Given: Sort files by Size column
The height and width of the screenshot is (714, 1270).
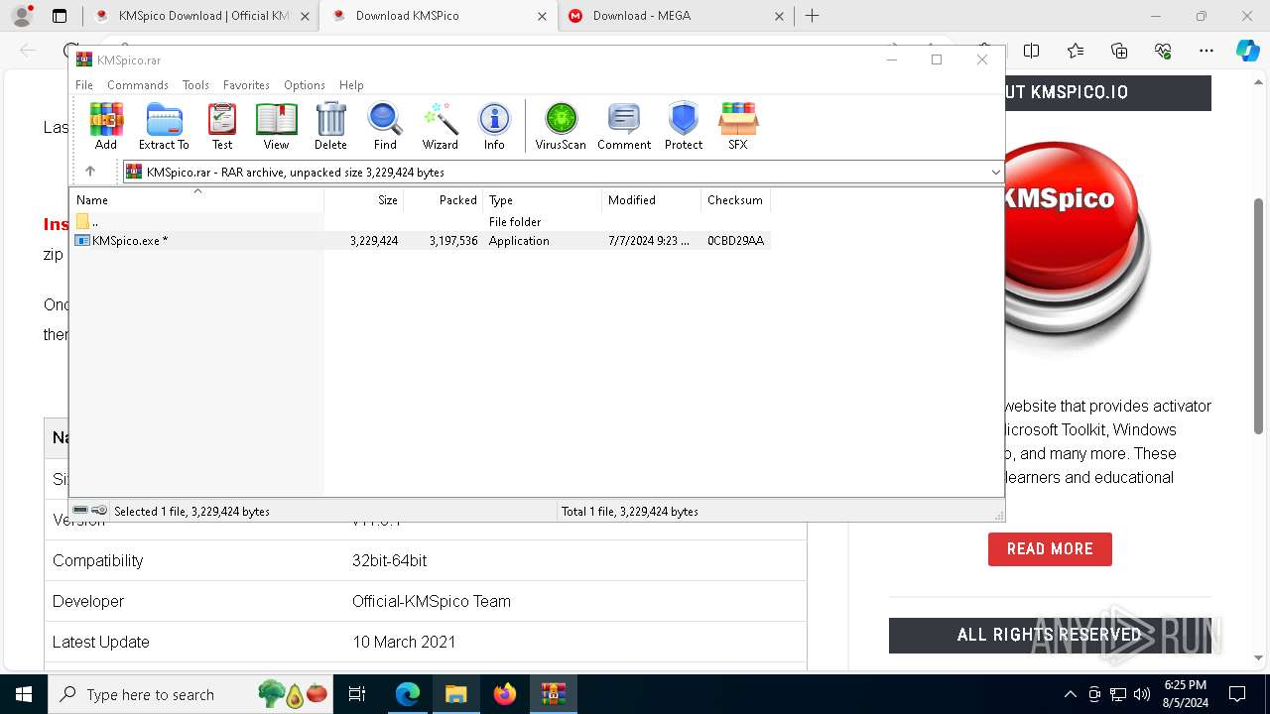Looking at the screenshot, I should coord(364,200).
